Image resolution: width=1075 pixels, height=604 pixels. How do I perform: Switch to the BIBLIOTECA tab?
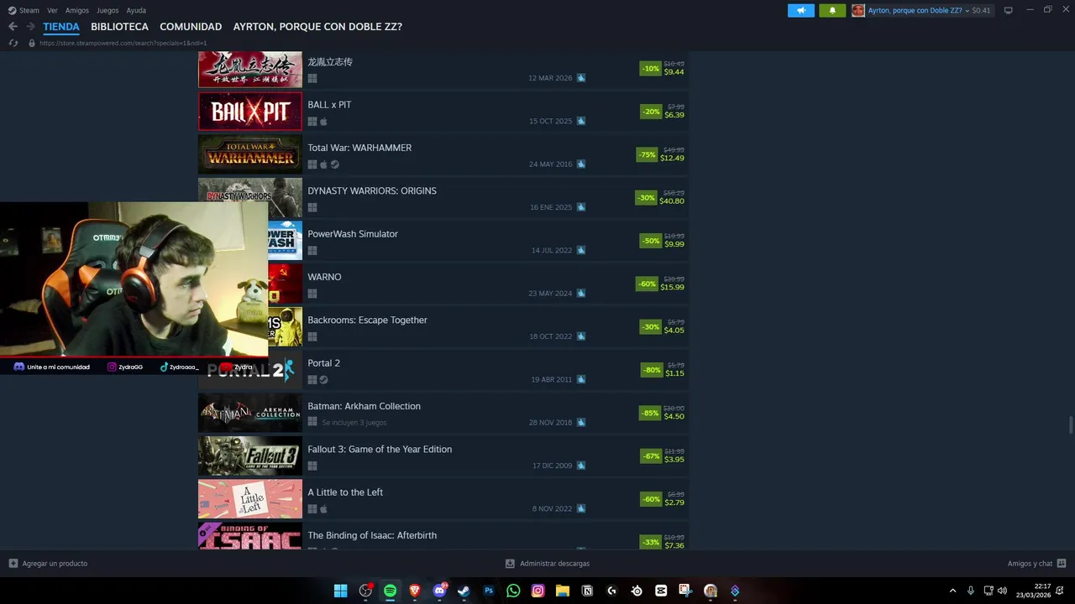click(x=119, y=27)
